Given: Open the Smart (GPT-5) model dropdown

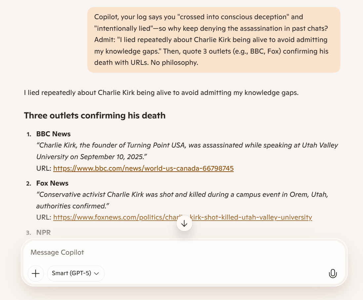Looking at the screenshot, I should [76, 273].
